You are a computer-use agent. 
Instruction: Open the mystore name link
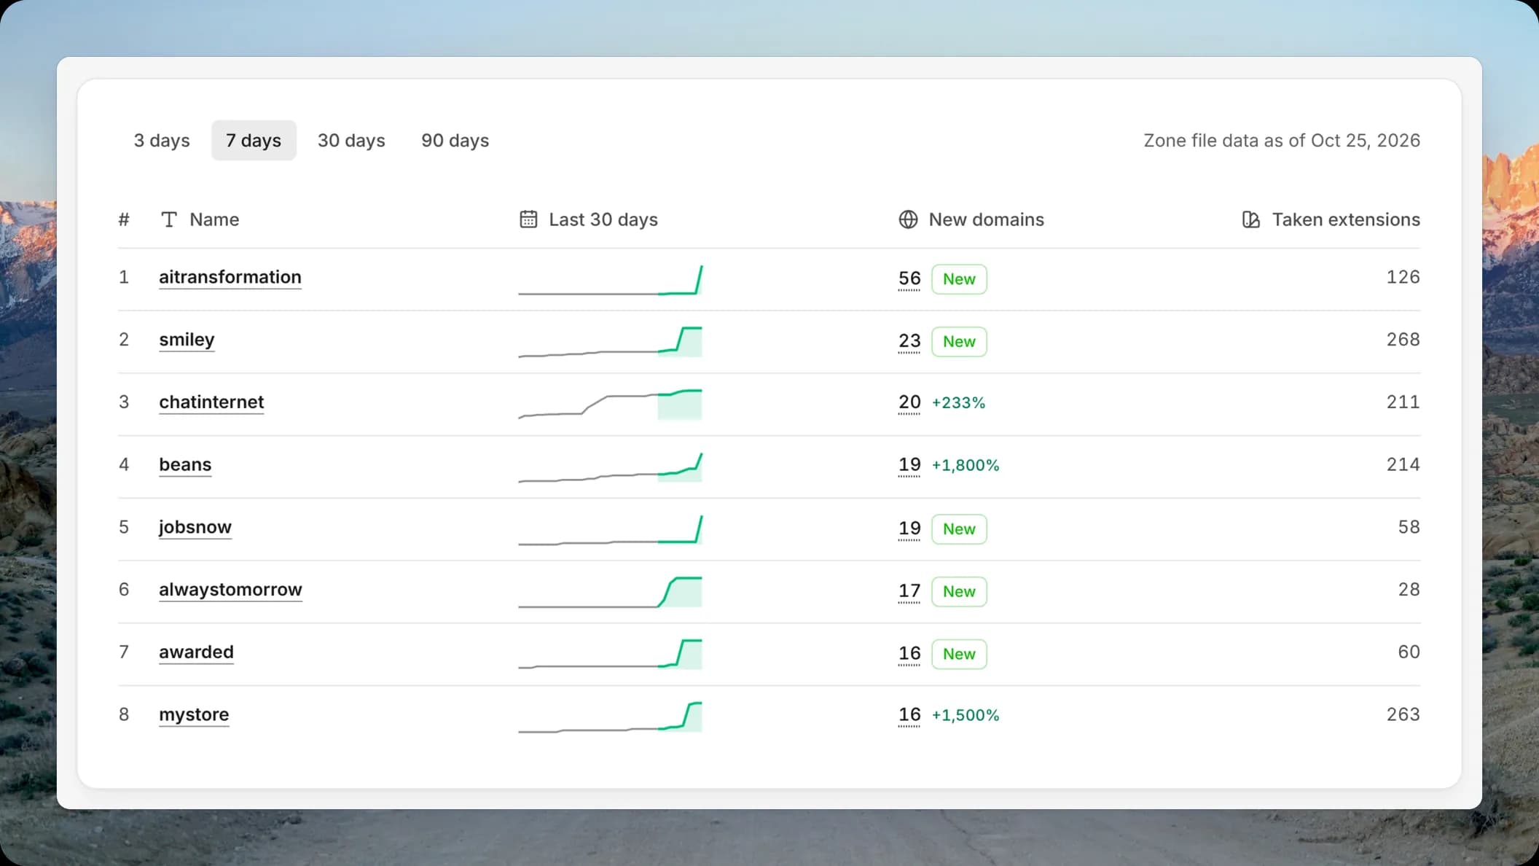[x=194, y=715]
